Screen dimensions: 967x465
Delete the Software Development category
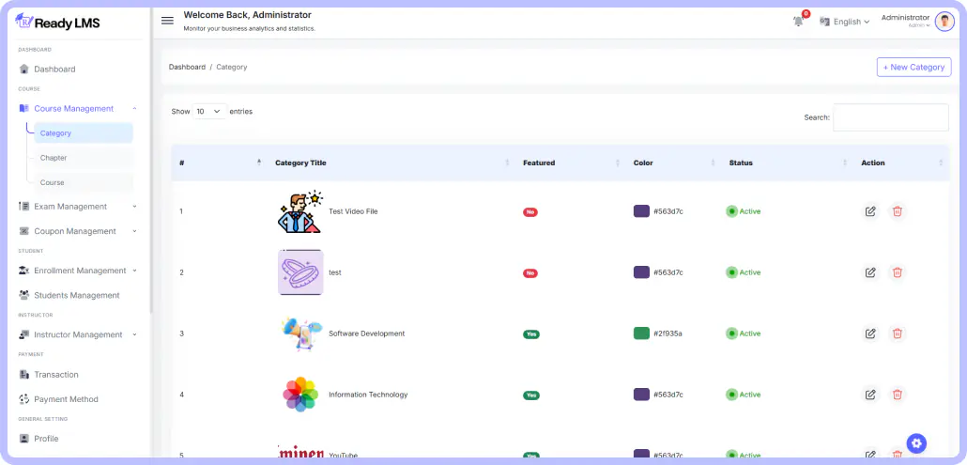[x=897, y=333]
